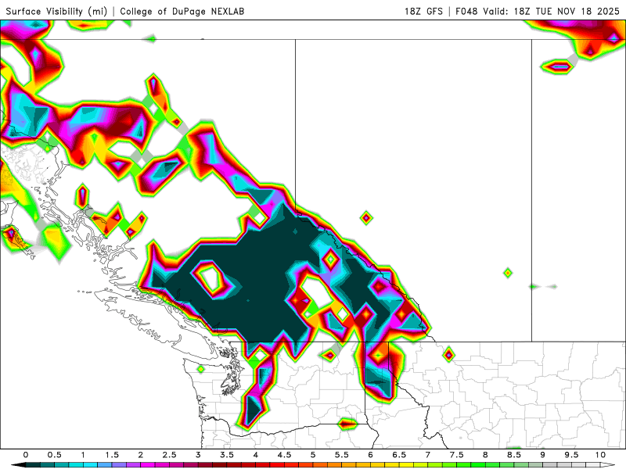Viewport: 626px width, 469px height.
Task: Click the '7' label on the color scale
Action: coord(428,455)
